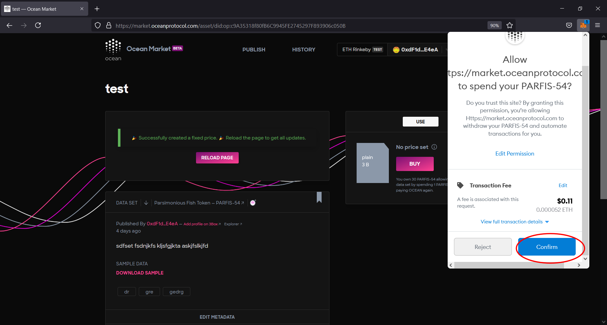
Task: Click the RELOAD PAGE button
Action: pyautogui.click(x=217, y=158)
